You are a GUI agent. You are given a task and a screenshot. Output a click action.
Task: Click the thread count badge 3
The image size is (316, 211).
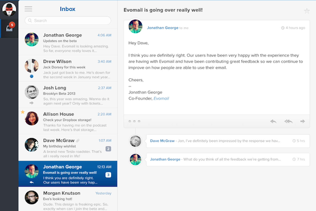point(108,175)
